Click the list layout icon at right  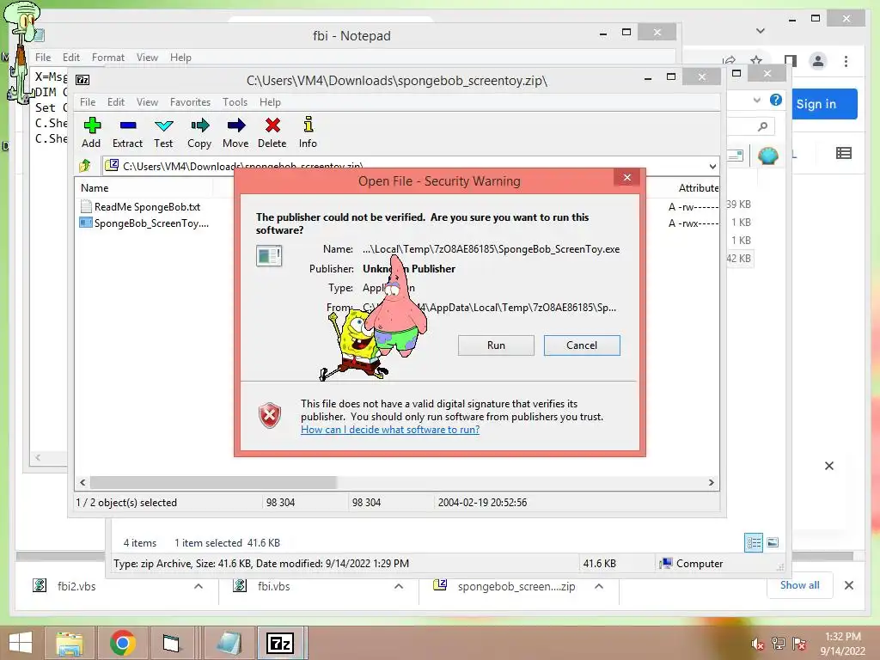[x=844, y=153]
